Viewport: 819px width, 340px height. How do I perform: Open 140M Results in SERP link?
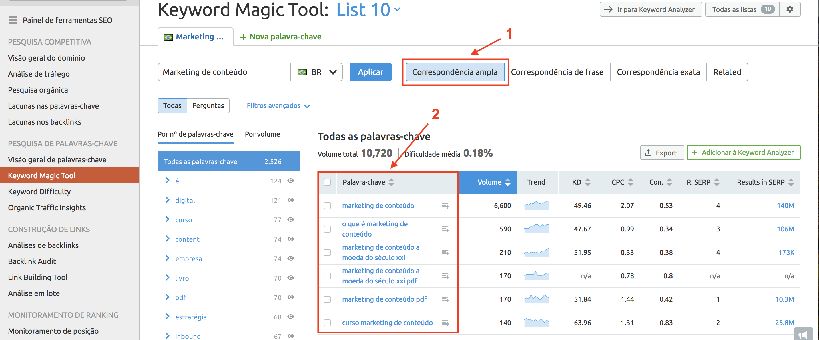click(x=785, y=206)
